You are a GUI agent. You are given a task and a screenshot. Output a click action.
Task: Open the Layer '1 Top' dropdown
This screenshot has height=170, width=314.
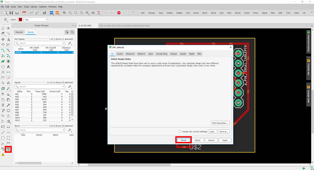pos(33,19)
